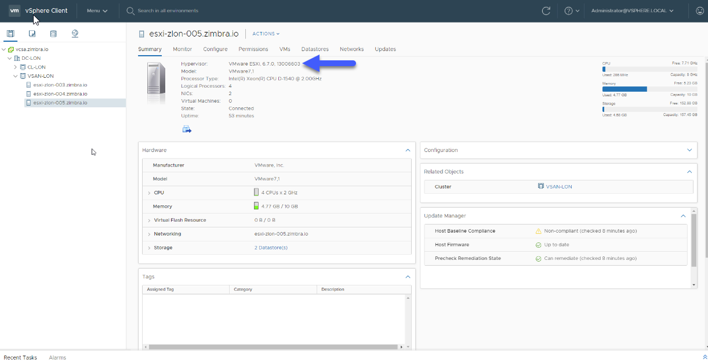Expand the Storage row in Hardware
Image resolution: width=708 pixels, height=362 pixels.
coord(149,248)
